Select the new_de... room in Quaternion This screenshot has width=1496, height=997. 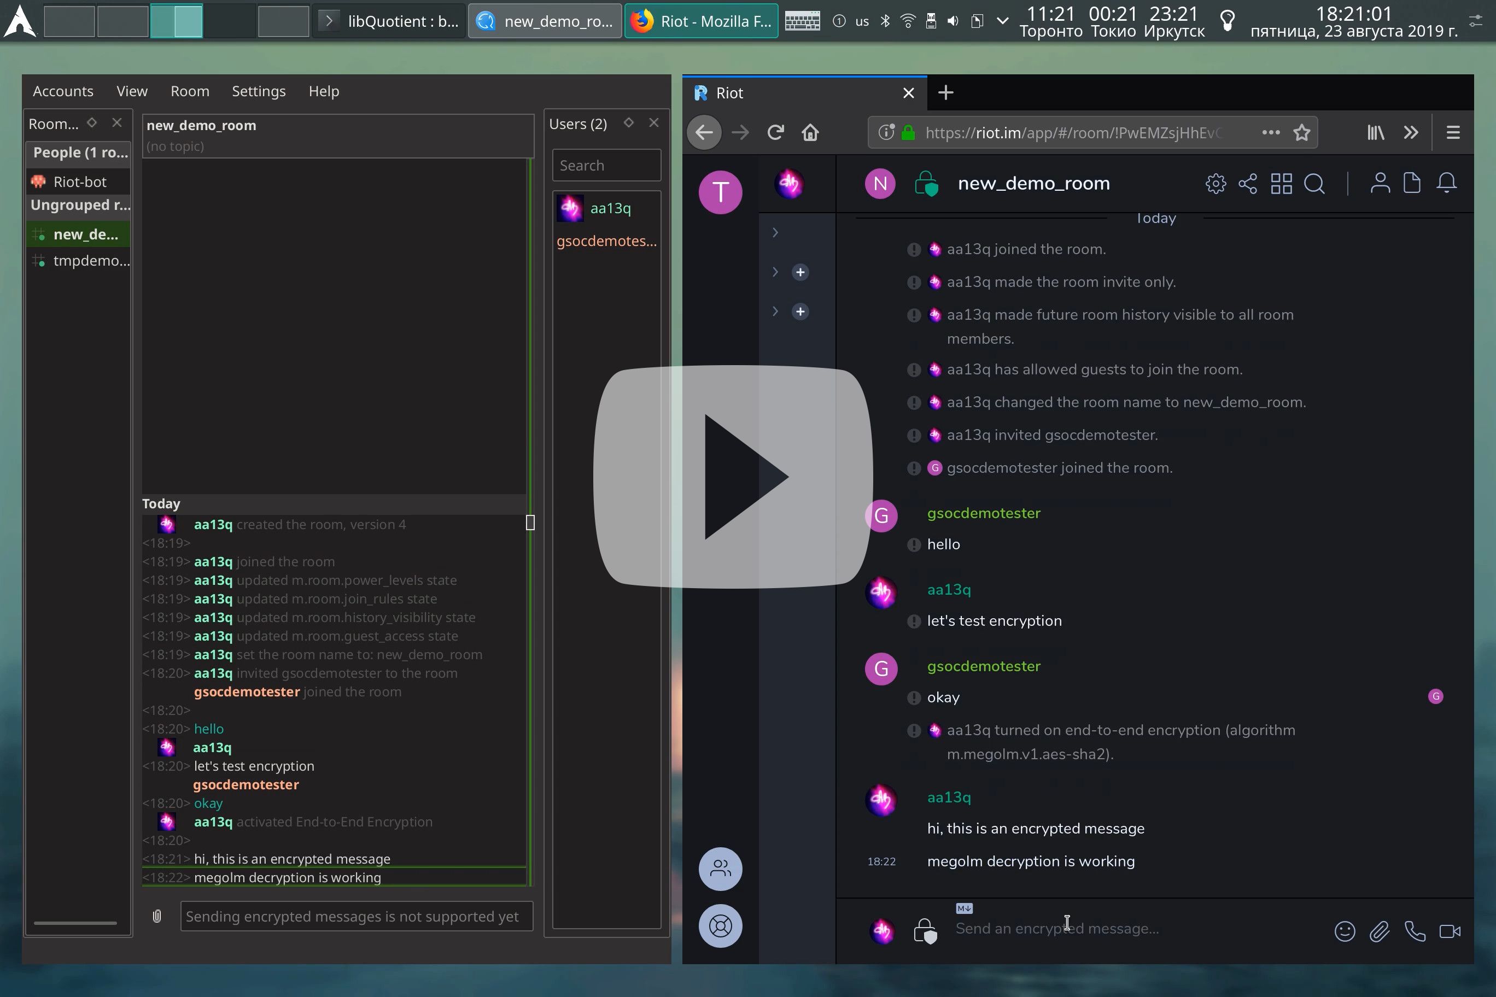click(x=78, y=234)
